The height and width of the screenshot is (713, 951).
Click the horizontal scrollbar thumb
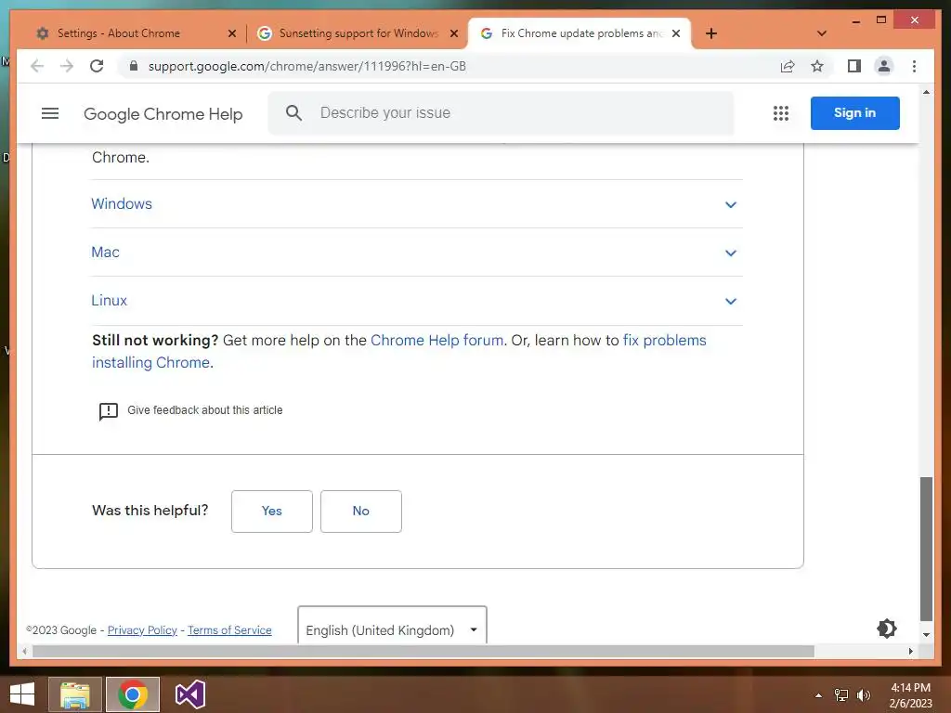coord(423,651)
